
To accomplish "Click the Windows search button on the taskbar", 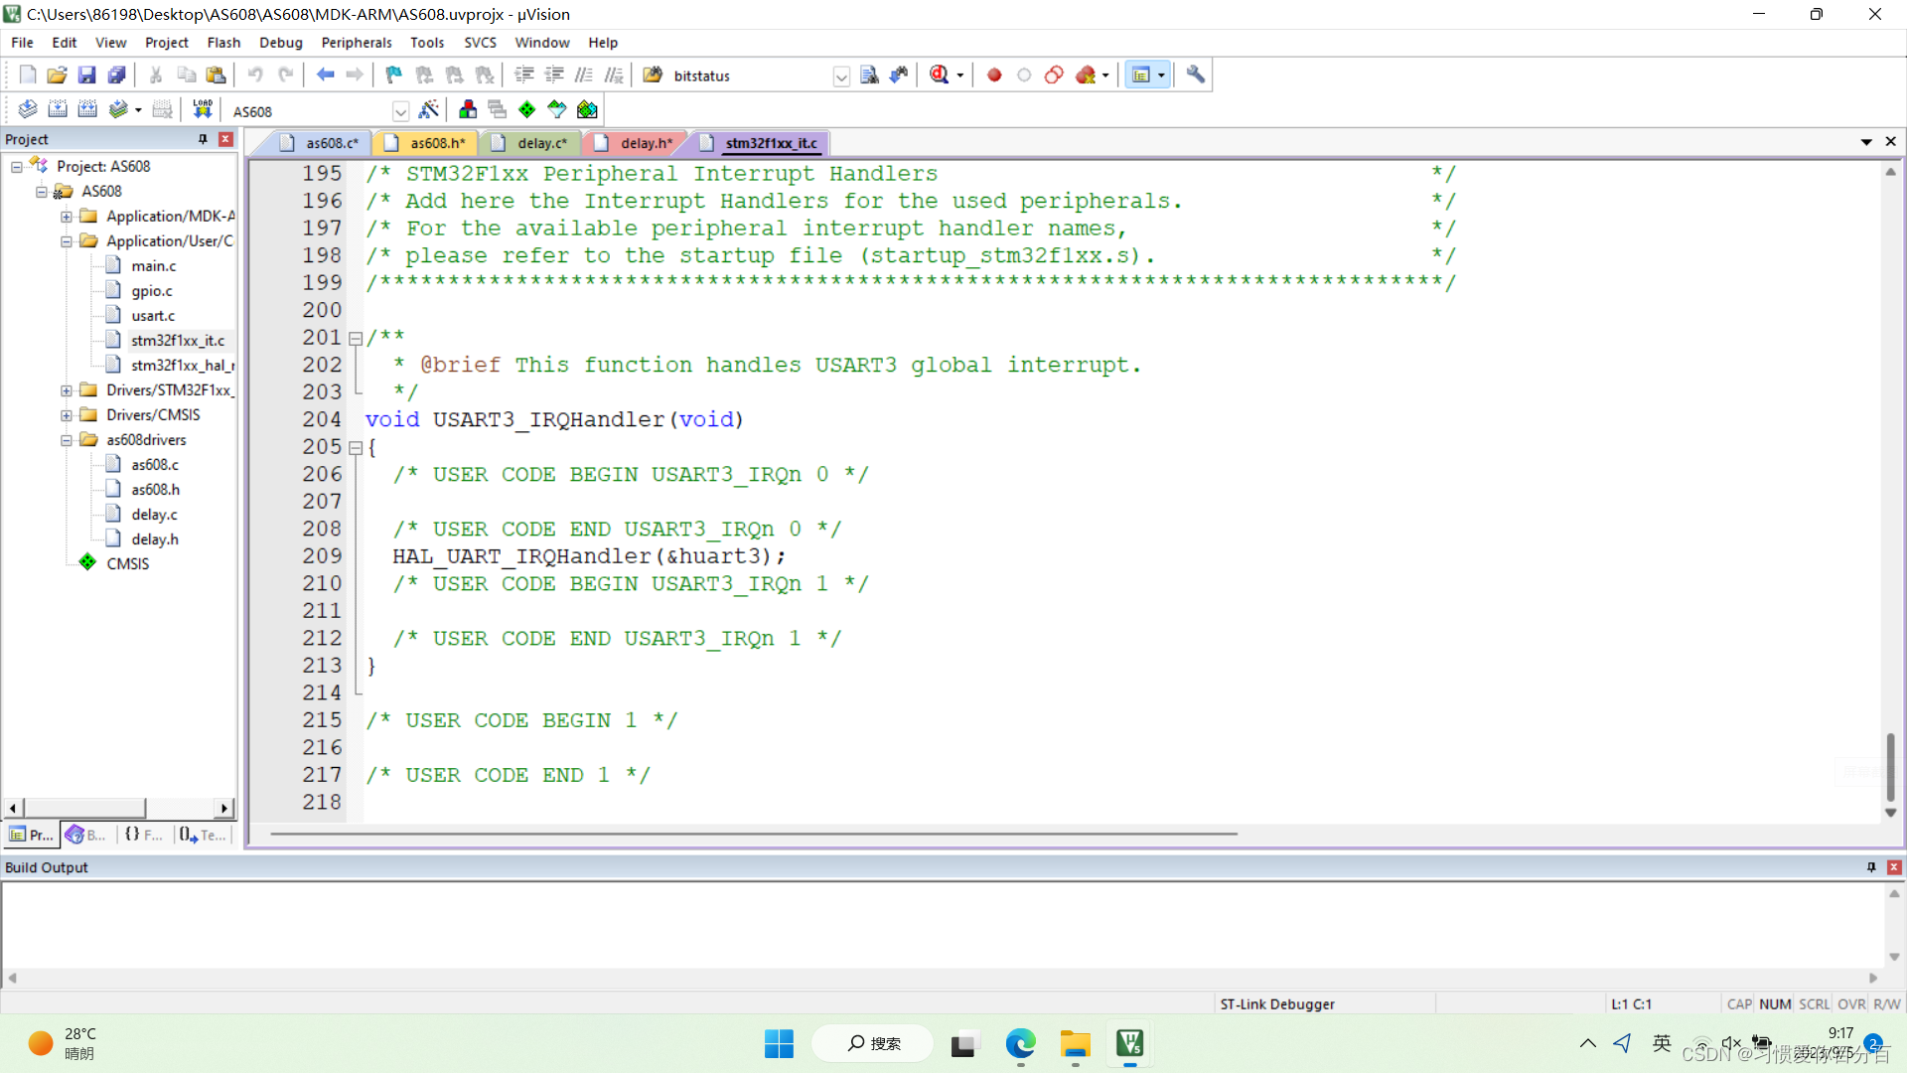I will (873, 1043).
